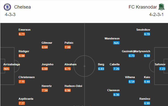Screen dimensions: 168x106
Task: Open player Smolnikov in the lineup
Action: pyautogui.click(x=143, y=30)
